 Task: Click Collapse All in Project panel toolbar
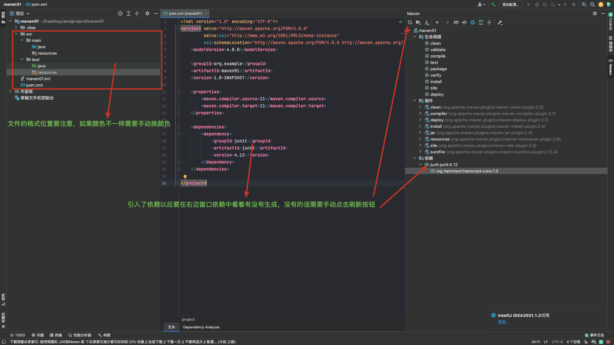point(137,13)
